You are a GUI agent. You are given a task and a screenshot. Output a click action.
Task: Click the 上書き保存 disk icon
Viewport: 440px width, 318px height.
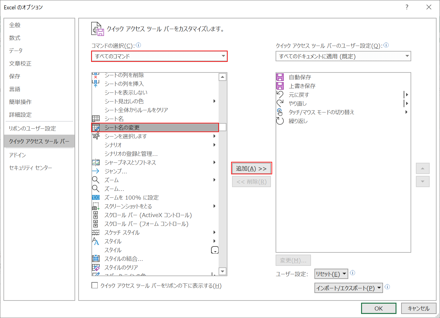pos(280,86)
